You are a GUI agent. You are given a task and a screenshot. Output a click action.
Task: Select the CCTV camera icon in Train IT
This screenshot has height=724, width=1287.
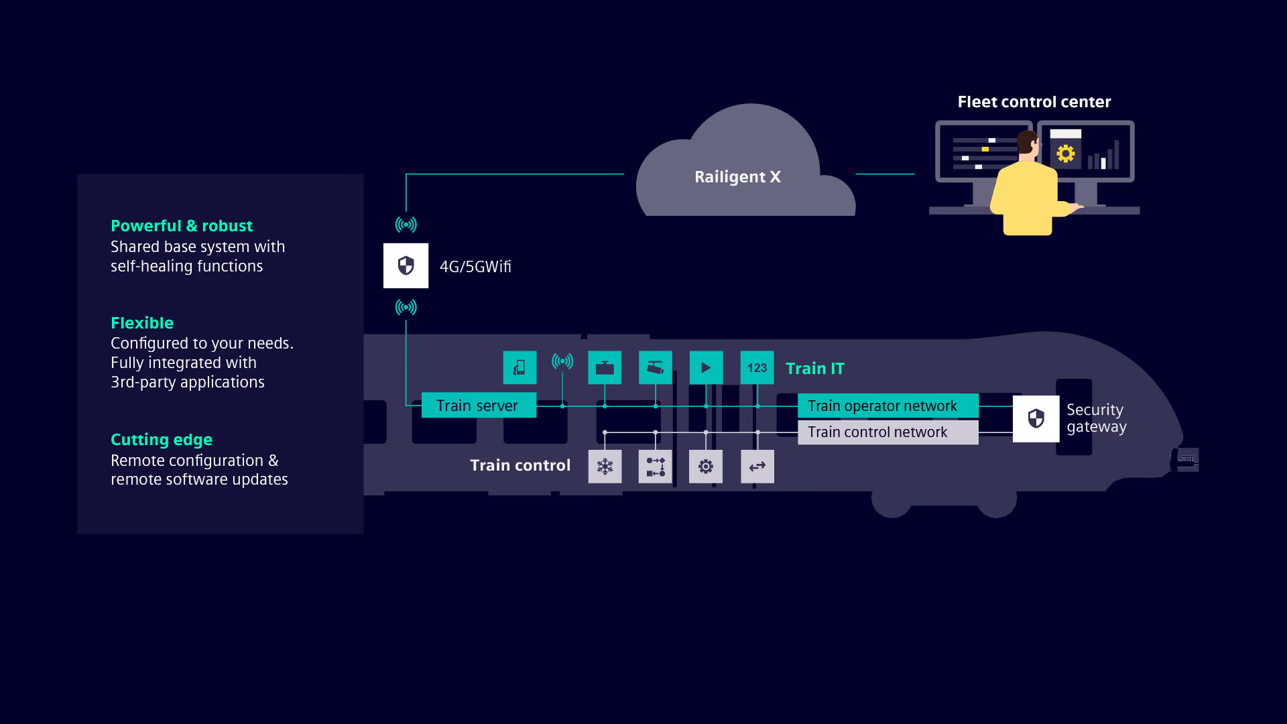656,367
